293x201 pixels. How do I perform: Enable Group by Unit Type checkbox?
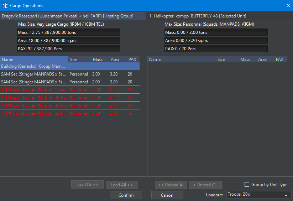point(247,185)
